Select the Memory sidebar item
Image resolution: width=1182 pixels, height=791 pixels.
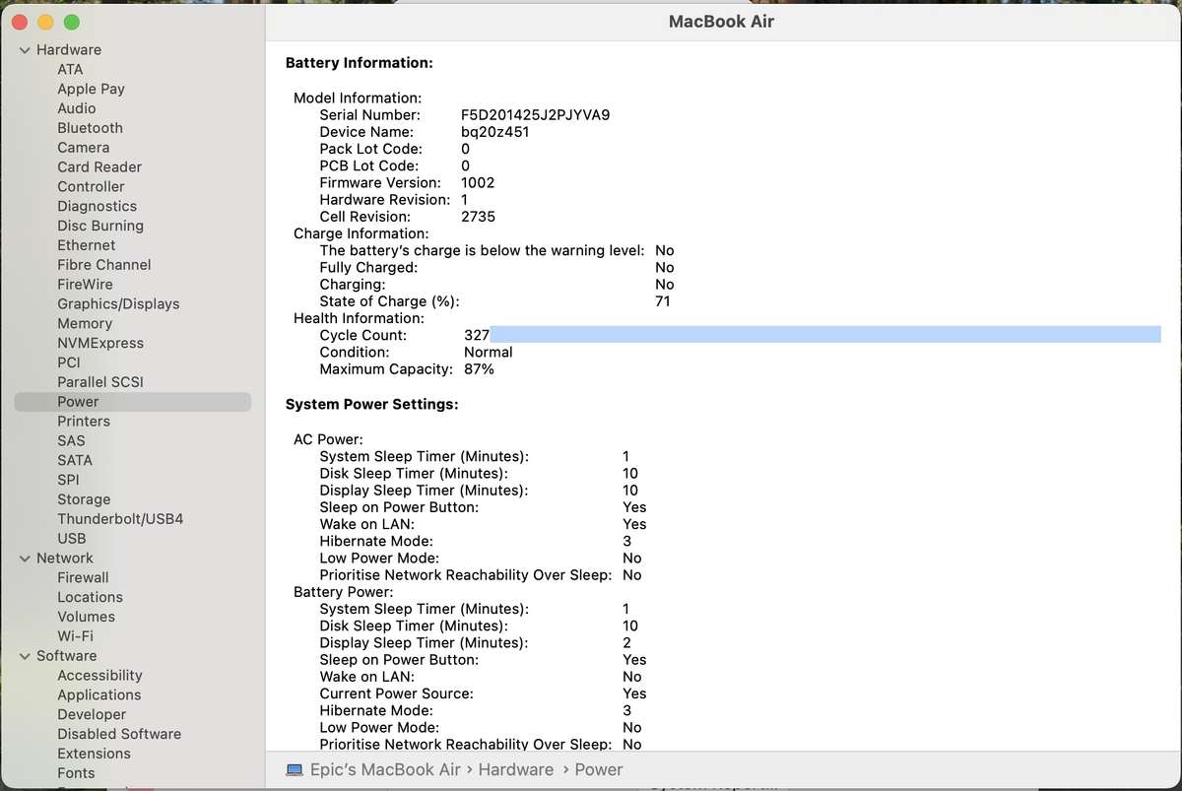[85, 324]
